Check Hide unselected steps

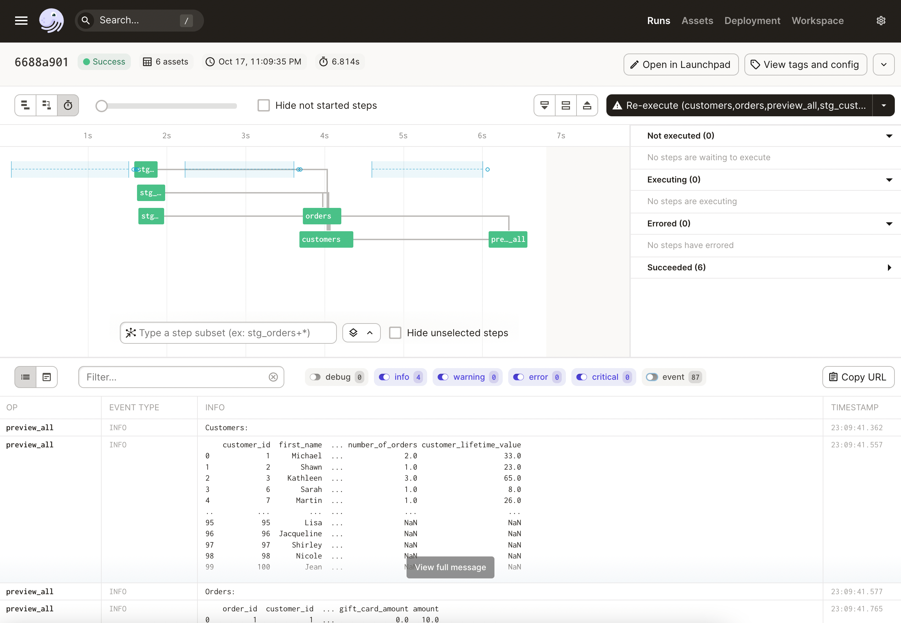click(395, 333)
